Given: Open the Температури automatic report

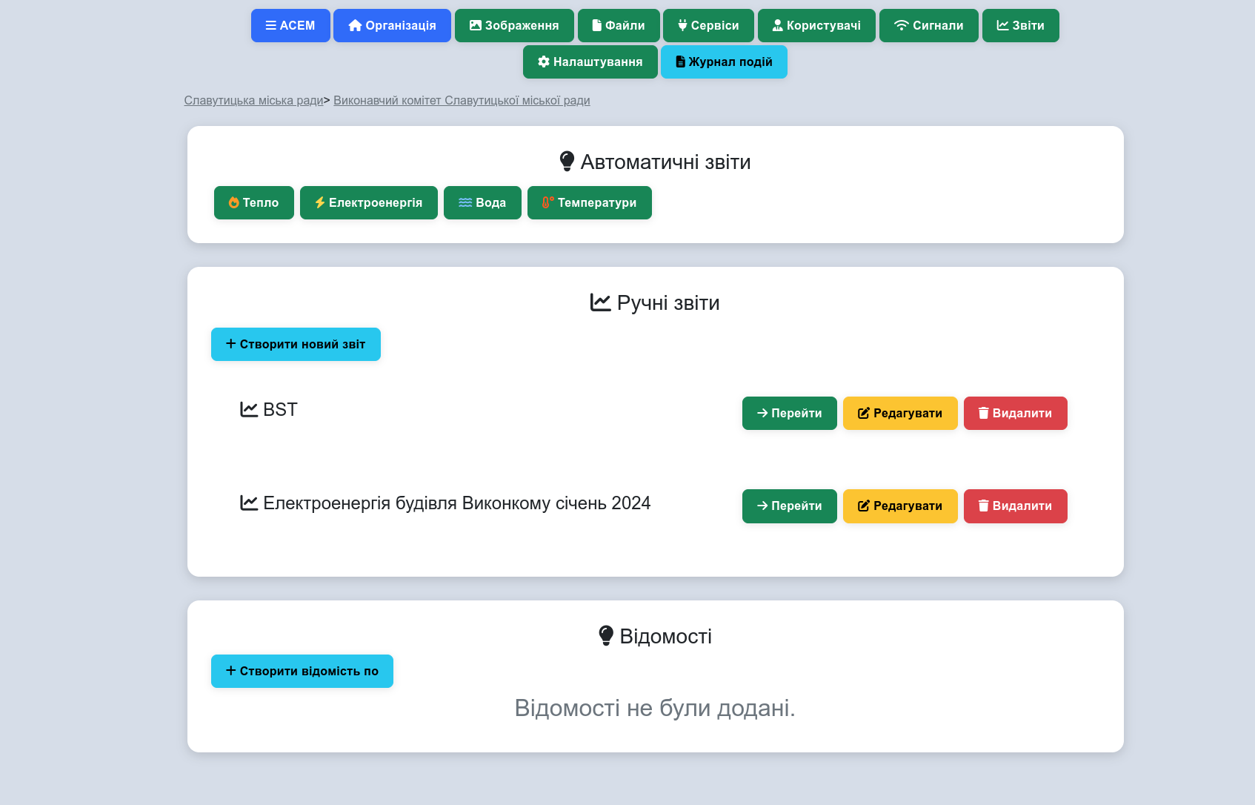Looking at the screenshot, I should click(589, 202).
